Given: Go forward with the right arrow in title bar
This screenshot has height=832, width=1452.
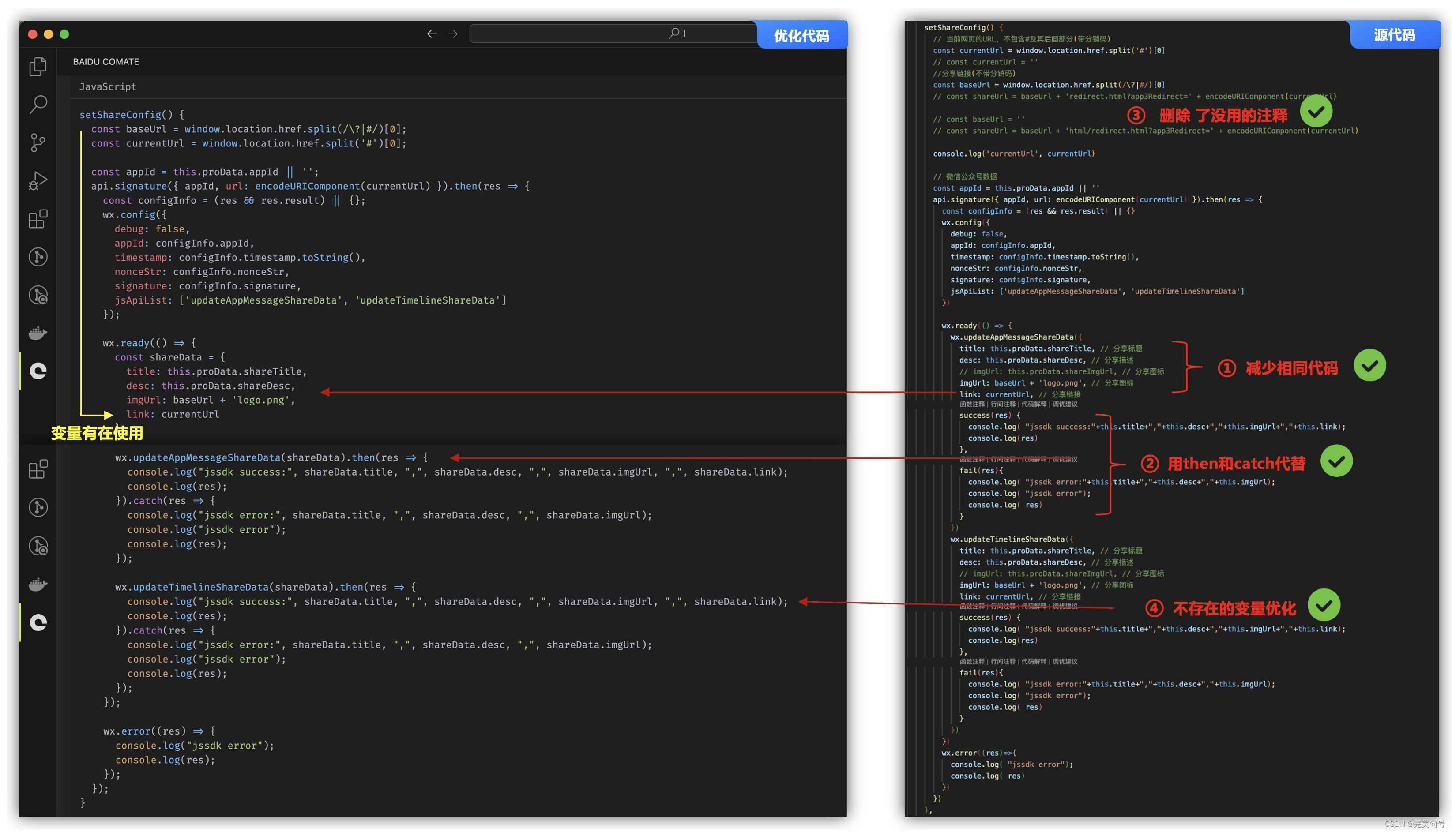Looking at the screenshot, I should coord(453,34).
